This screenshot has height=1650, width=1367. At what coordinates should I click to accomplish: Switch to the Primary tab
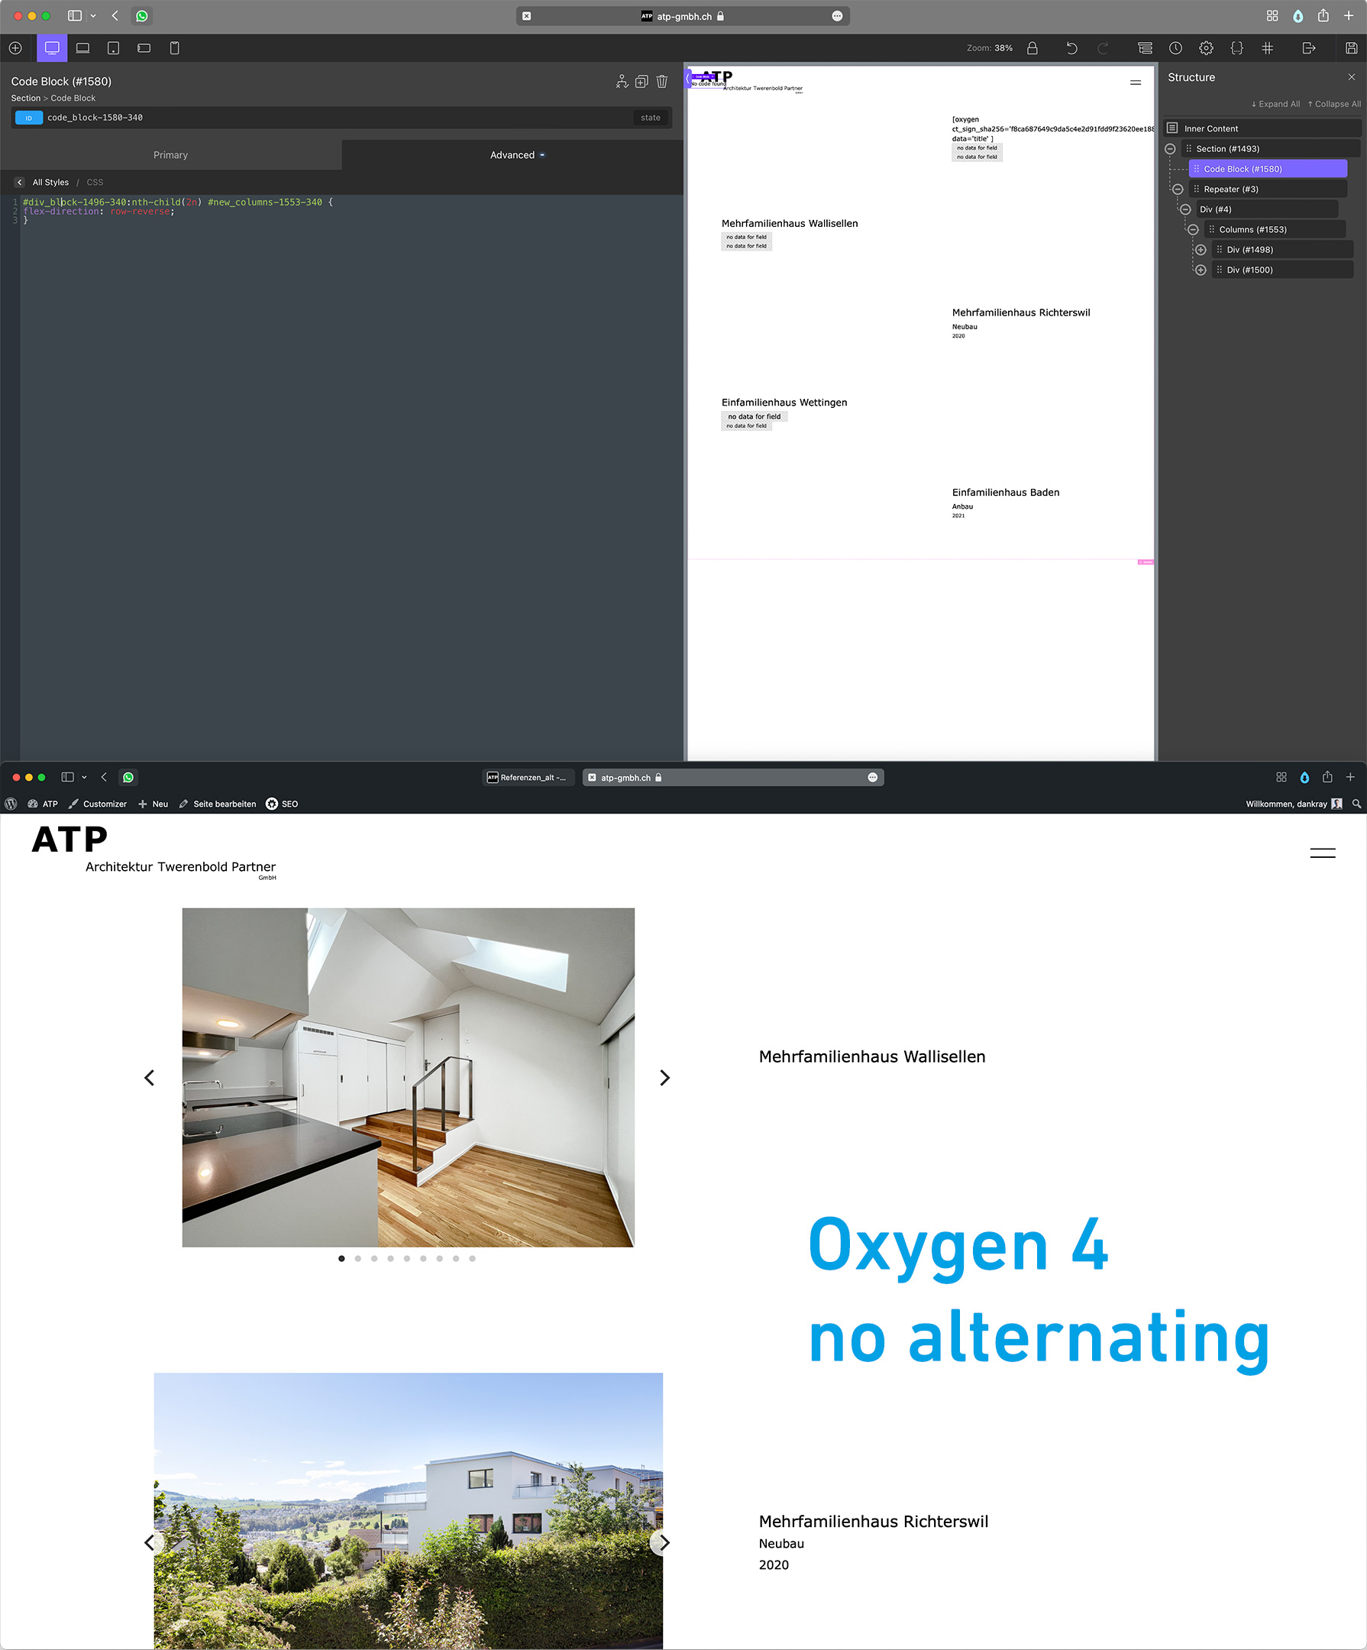point(170,155)
